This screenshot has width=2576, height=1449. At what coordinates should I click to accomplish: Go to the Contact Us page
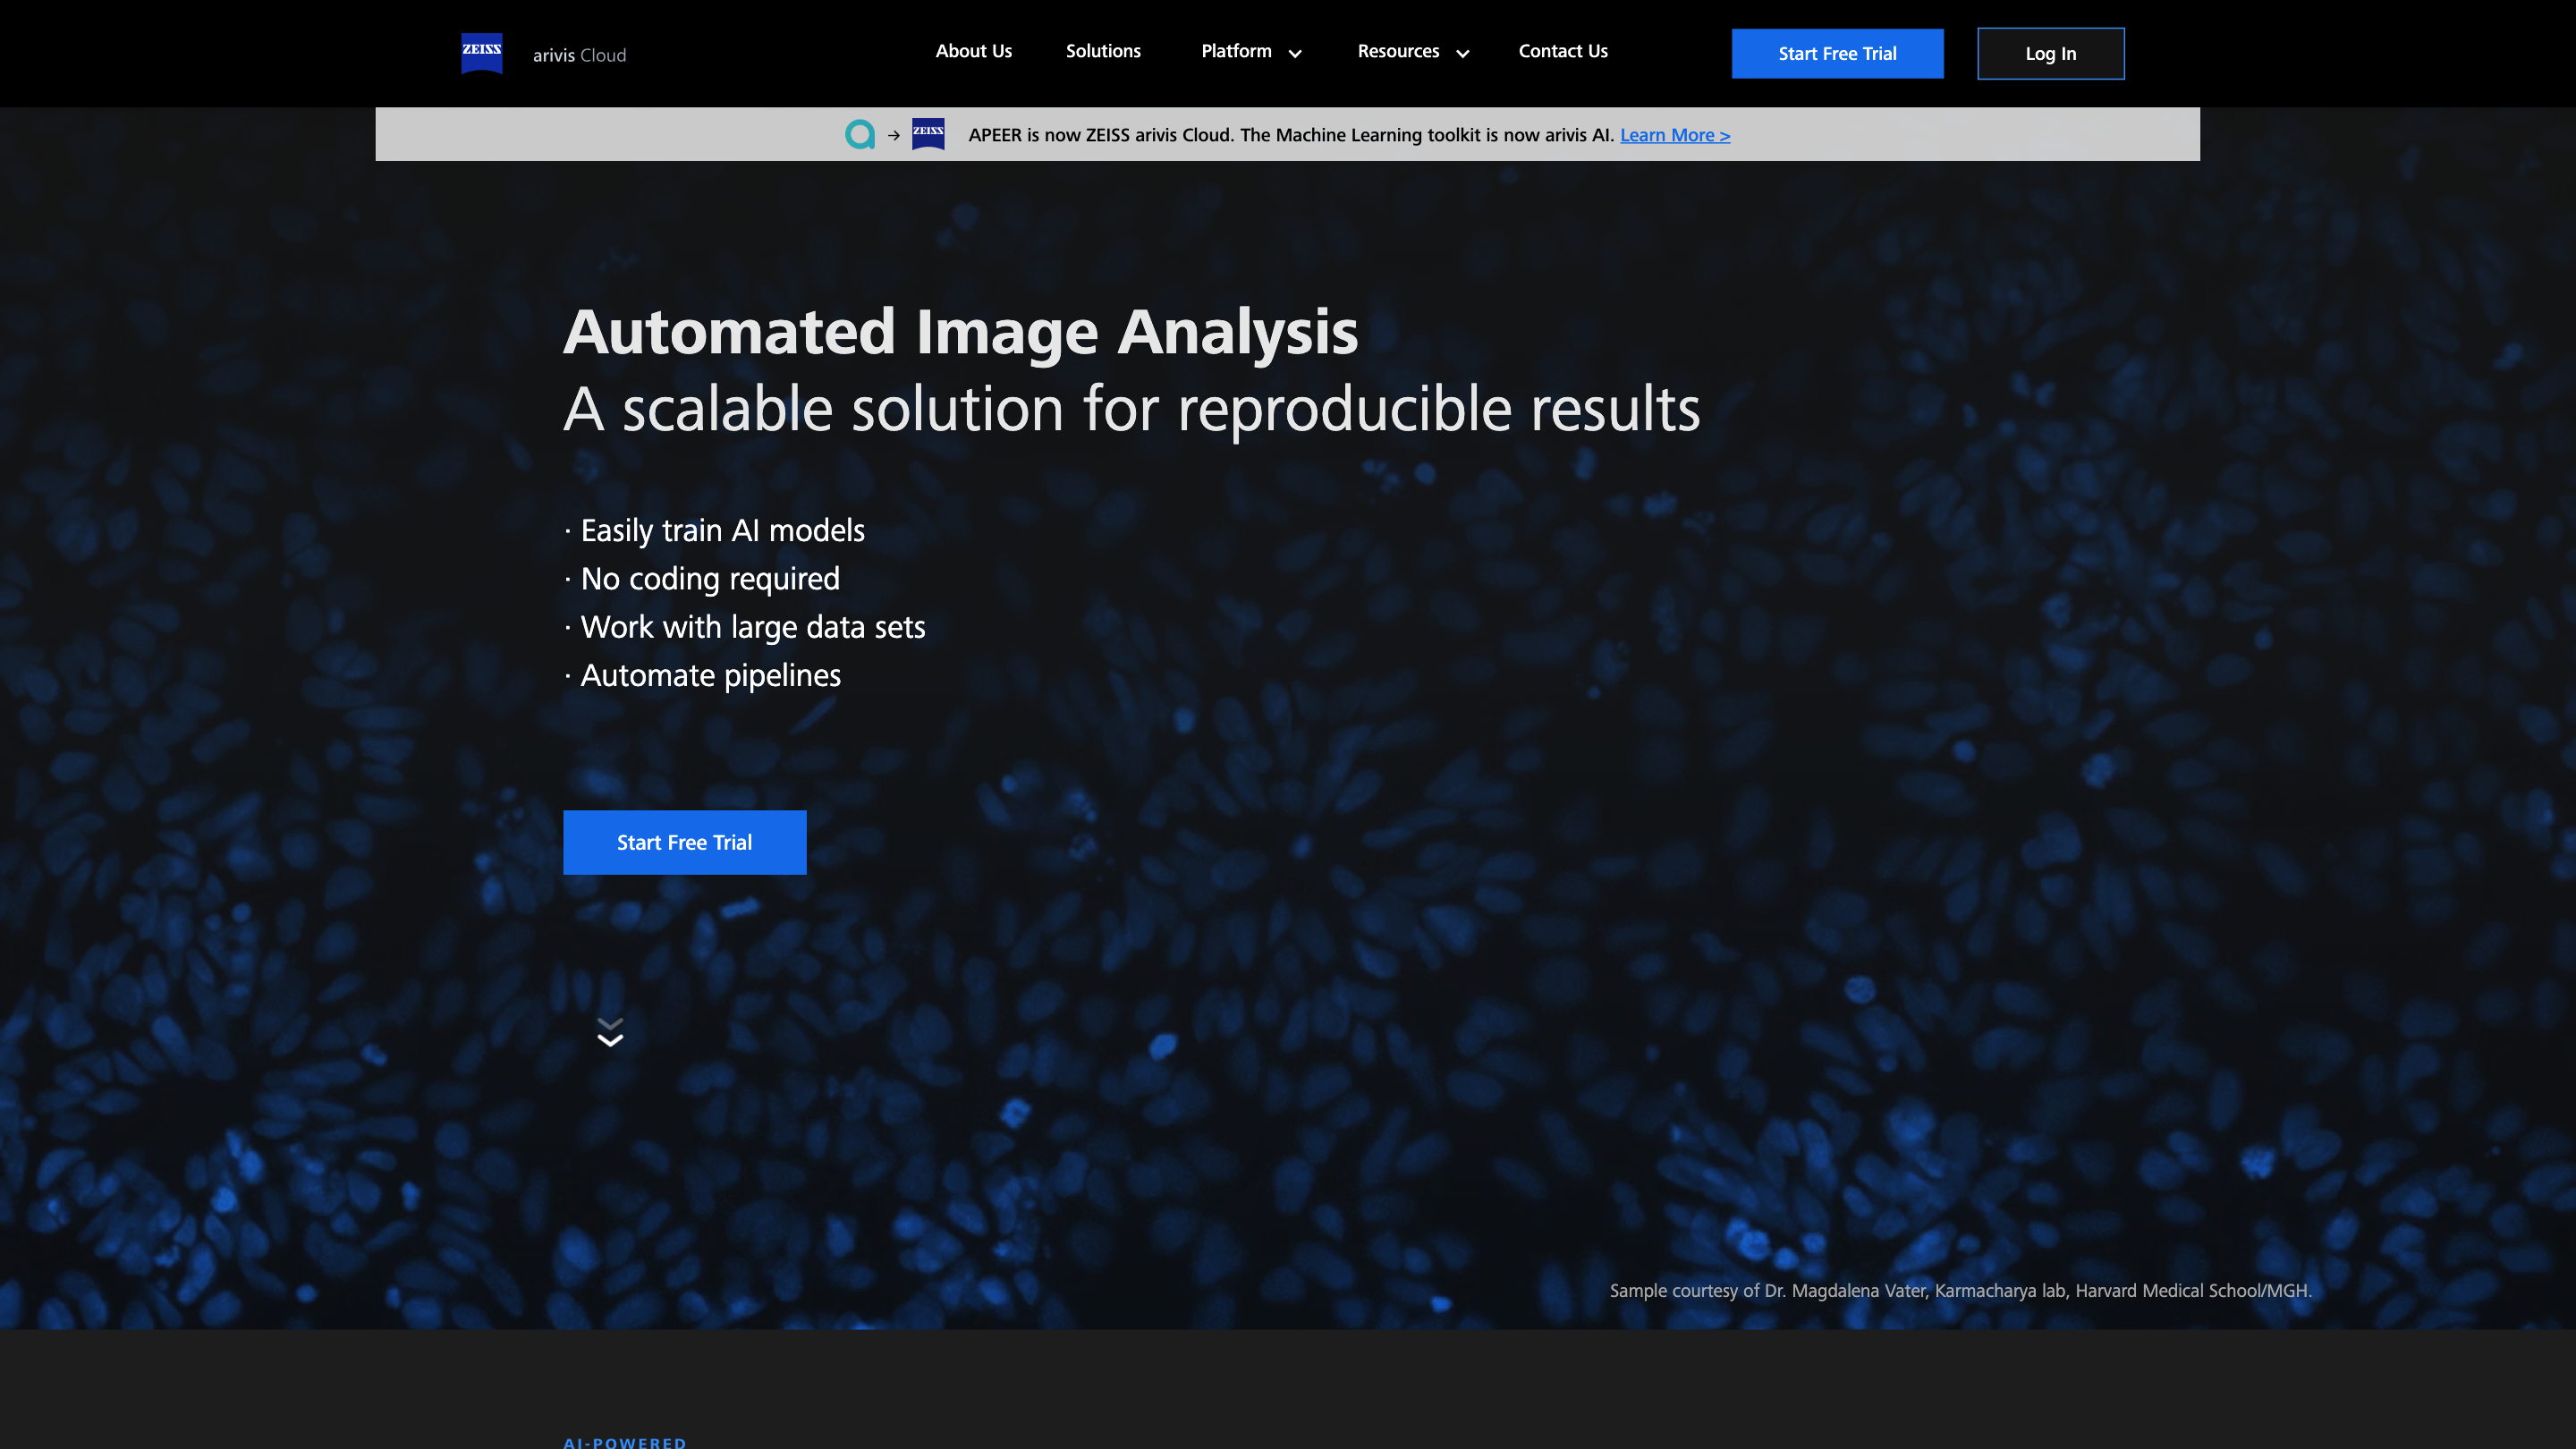[x=1562, y=51]
